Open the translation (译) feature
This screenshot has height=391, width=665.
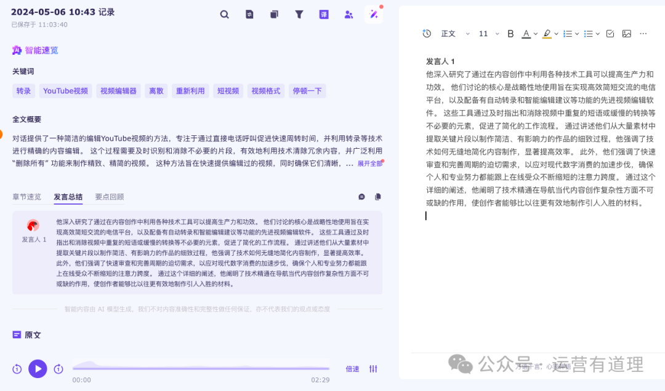(x=324, y=14)
